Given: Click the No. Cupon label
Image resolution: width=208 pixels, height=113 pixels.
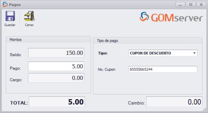Looking at the screenshot, I should pos(107,69).
